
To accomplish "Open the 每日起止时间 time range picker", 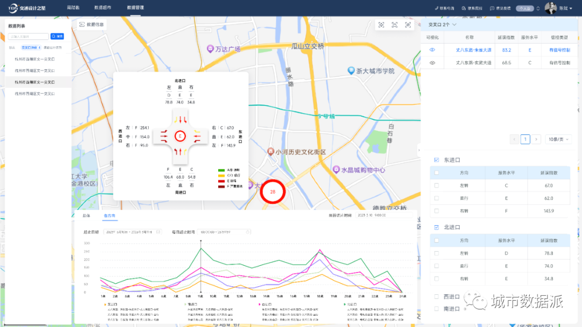I will (224, 232).
